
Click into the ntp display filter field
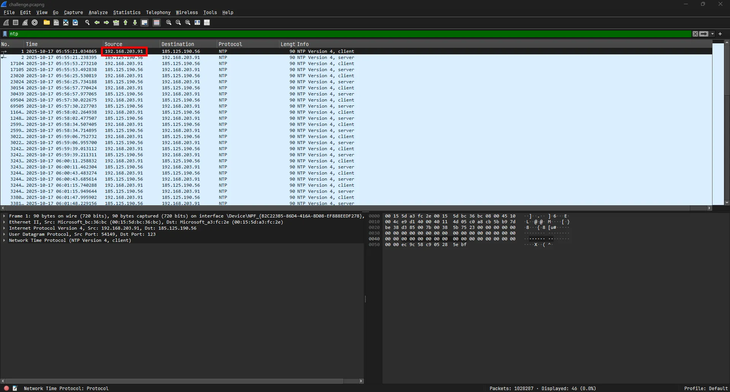(342, 34)
